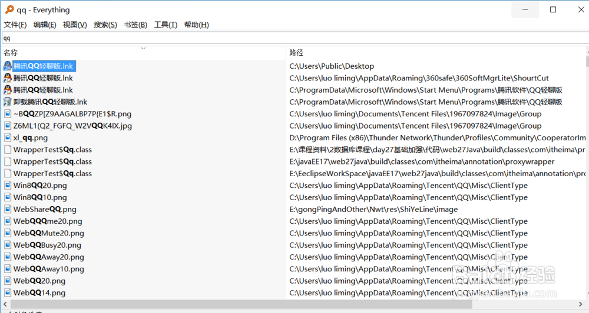
Task: Click the Everything magnifier app icon in title bar
Action: 9,9
